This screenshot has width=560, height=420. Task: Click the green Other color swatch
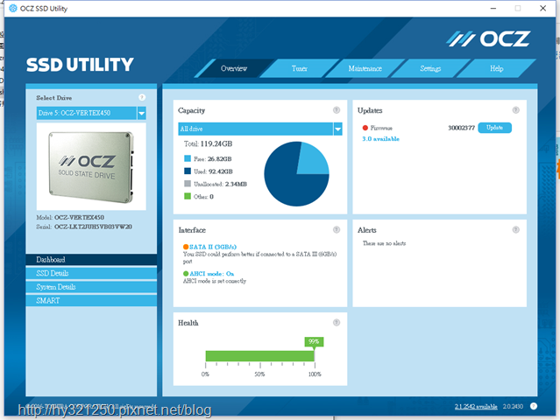188,196
